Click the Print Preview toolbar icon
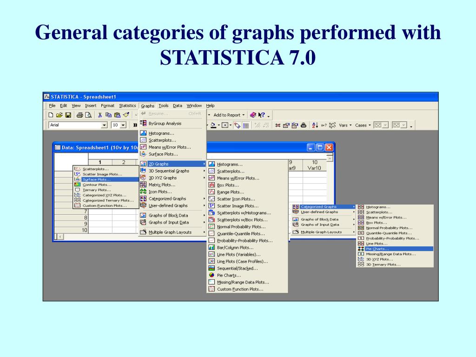Viewport: 476px width, 357px height. coord(88,115)
